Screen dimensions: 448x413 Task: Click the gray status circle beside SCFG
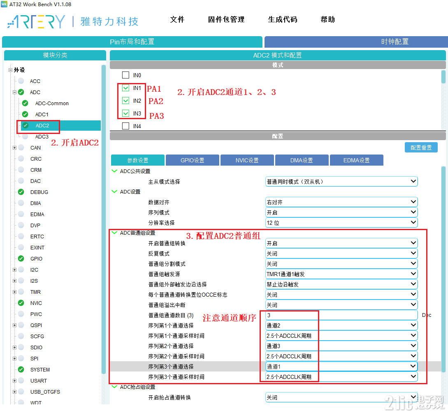(x=21, y=336)
